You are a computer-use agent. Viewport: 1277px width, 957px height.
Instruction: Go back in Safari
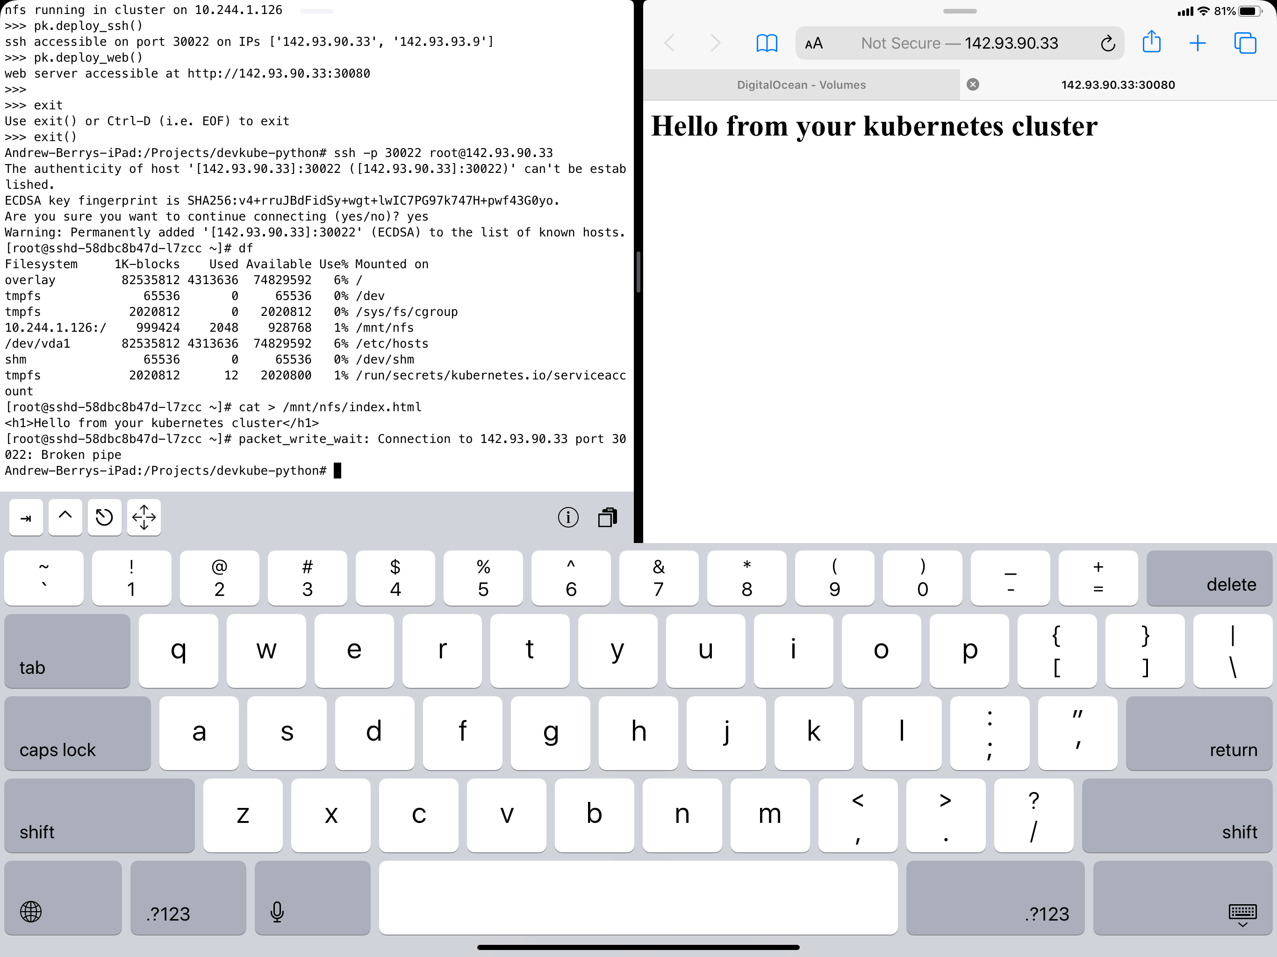[670, 43]
